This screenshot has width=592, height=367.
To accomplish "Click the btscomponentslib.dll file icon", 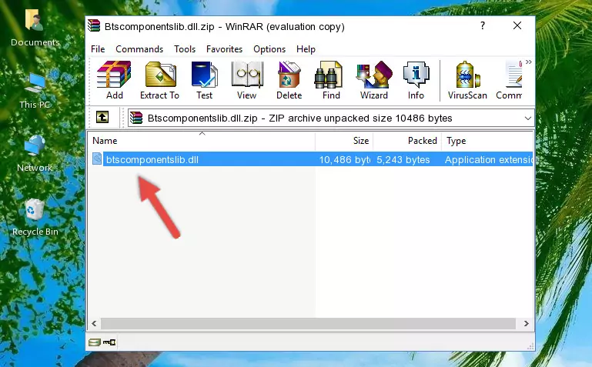I will click(x=97, y=159).
